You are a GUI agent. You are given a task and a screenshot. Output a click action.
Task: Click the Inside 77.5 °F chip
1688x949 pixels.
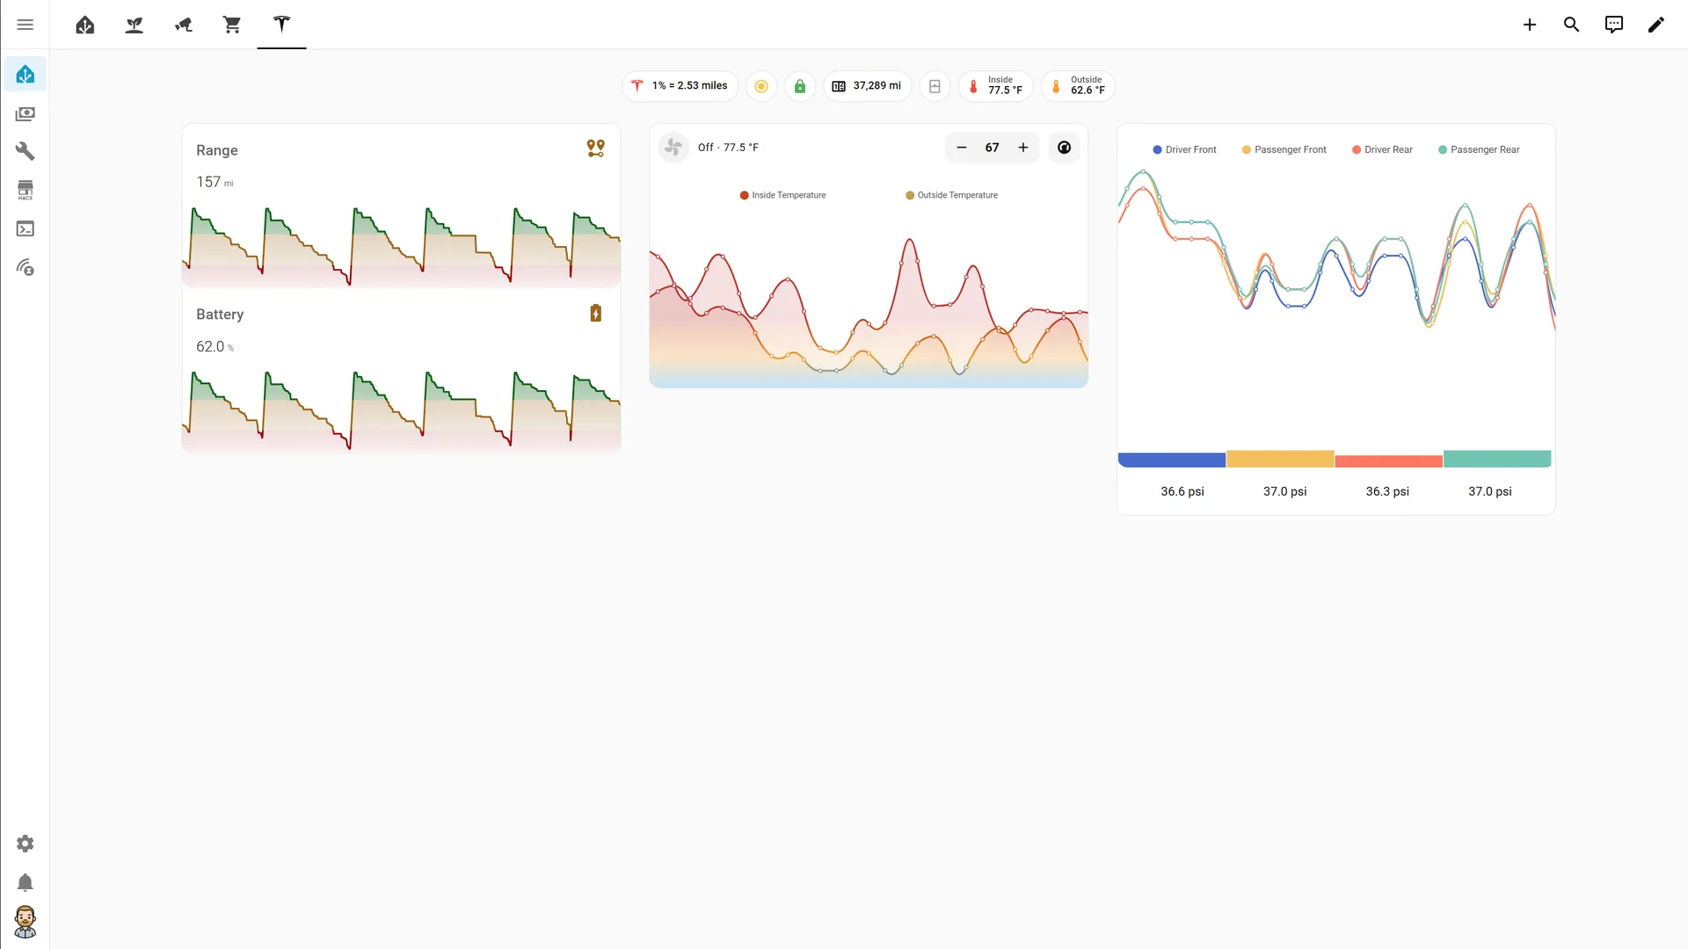pos(995,86)
